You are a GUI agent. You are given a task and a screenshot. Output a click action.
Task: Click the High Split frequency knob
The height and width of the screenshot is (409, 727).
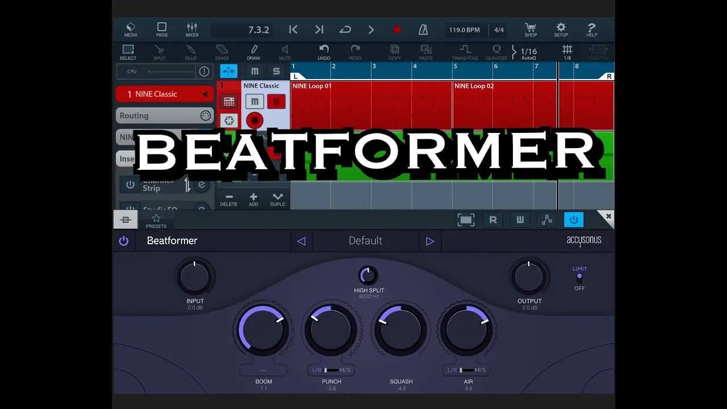[x=368, y=276]
